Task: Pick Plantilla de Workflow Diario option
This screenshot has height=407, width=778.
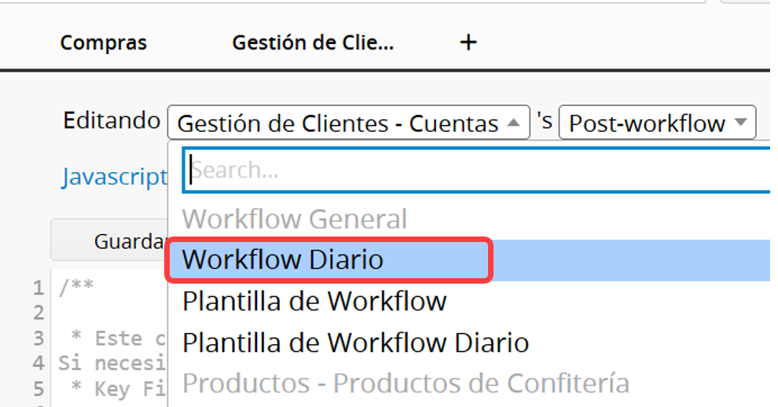Action: click(355, 343)
